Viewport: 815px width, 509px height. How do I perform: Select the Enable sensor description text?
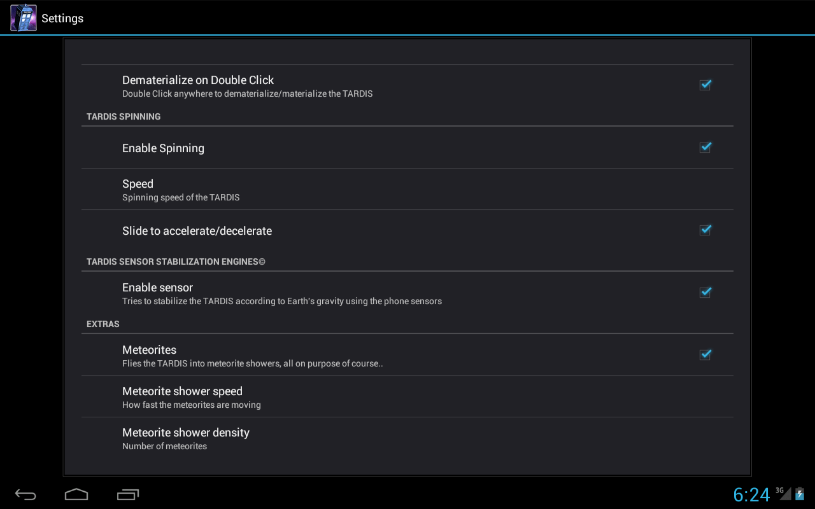[x=282, y=301]
